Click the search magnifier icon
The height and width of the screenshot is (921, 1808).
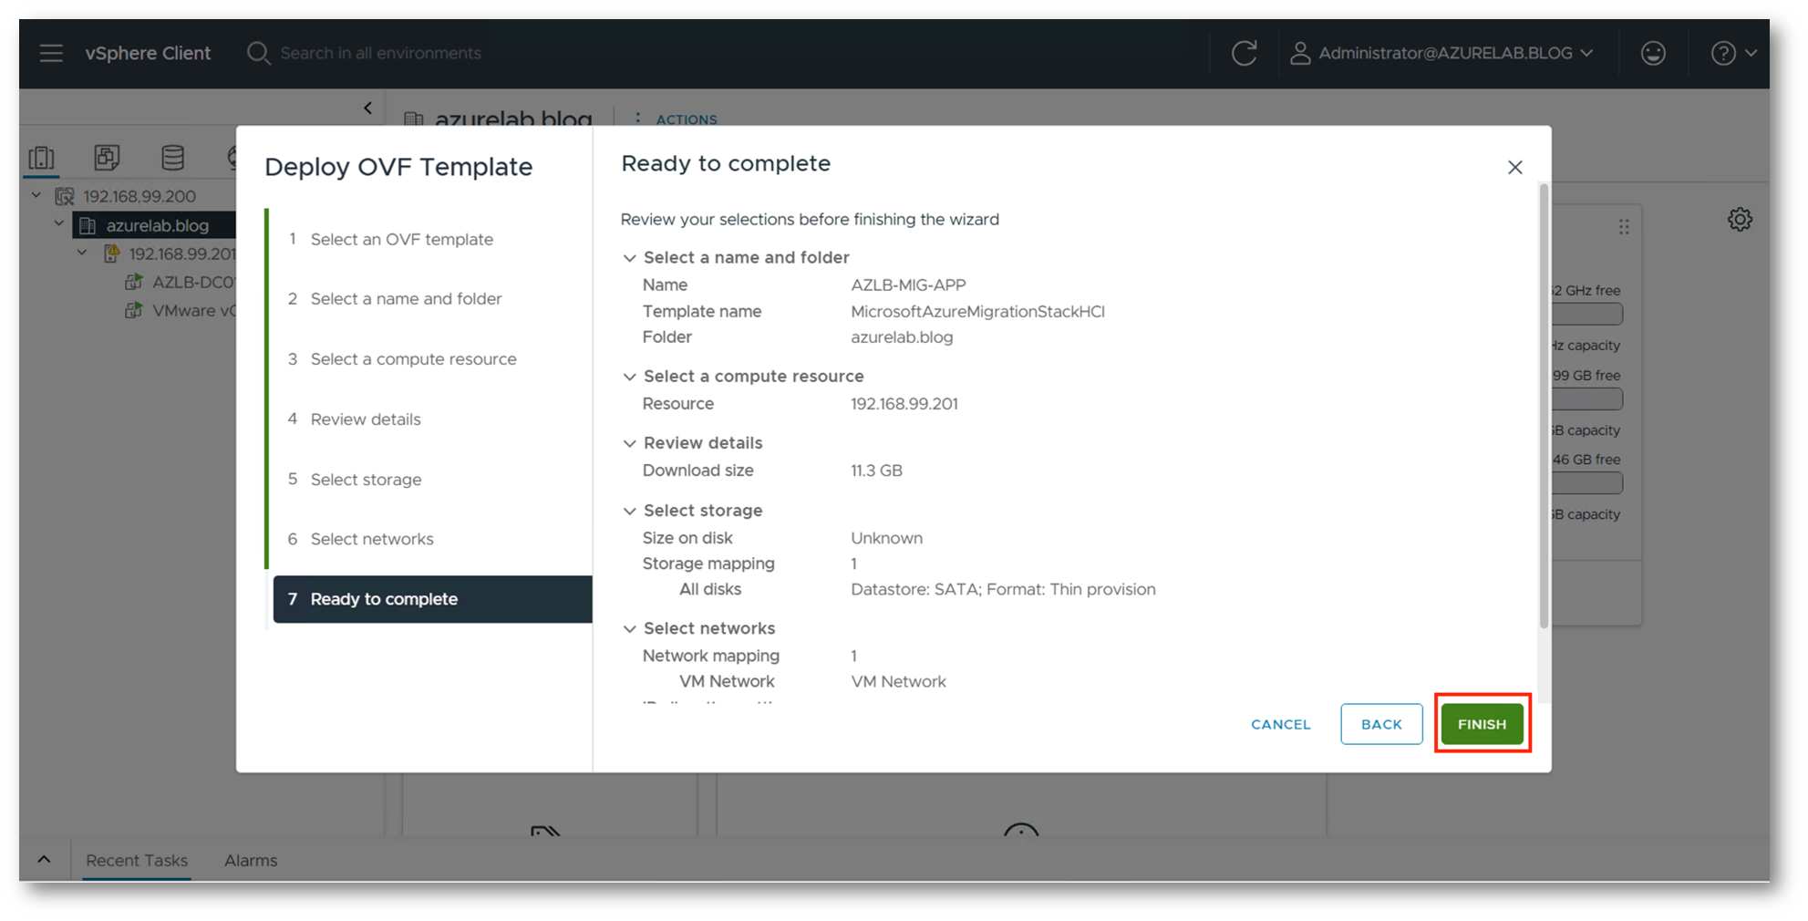coord(258,53)
